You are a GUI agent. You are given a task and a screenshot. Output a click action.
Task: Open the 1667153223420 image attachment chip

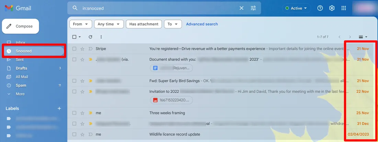(171, 100)
